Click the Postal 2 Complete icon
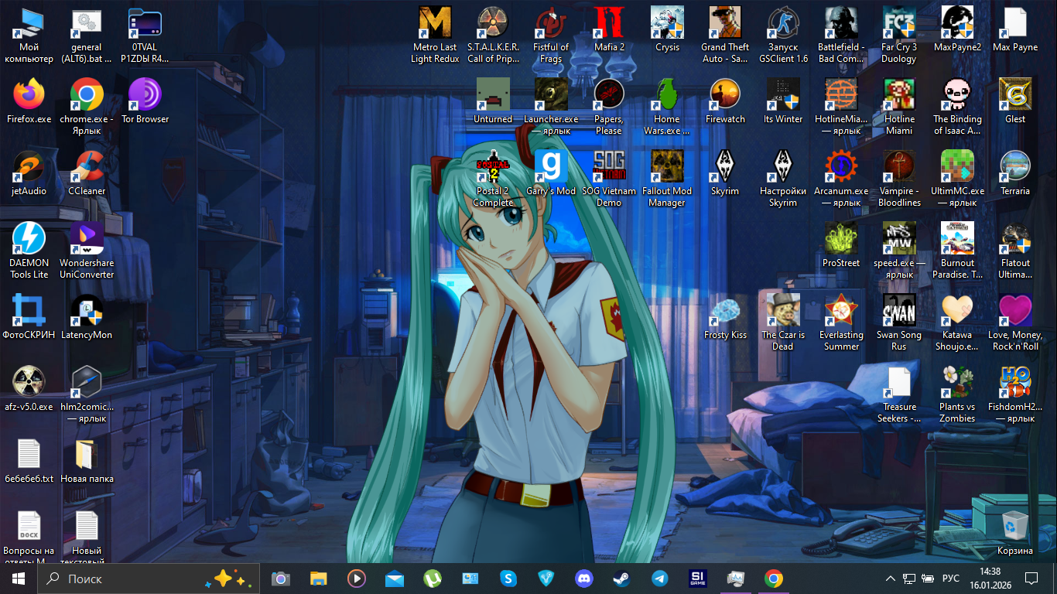The height and width of the screenshot is (594, 1057). tap(493, 179)
